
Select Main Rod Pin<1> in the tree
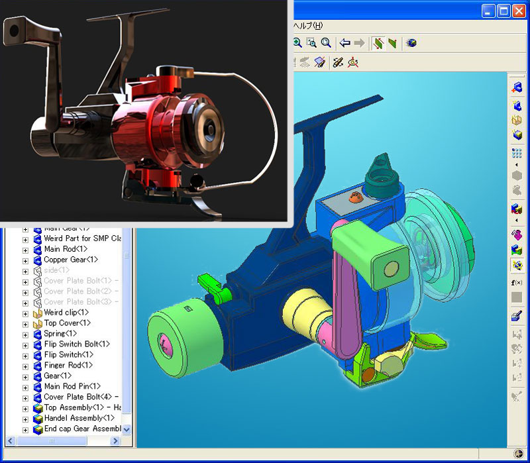[x=72, y=387]
